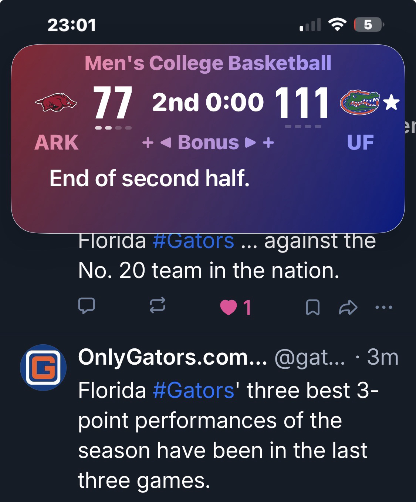The height and width of the screenshot is (502, 416).
Task: Tap the #Gators hashtag in the 3-point post
Action: [x=193, y=391]
